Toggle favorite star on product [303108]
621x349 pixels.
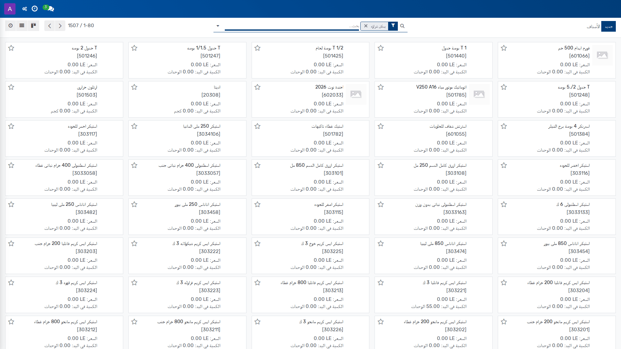point(381,165)
